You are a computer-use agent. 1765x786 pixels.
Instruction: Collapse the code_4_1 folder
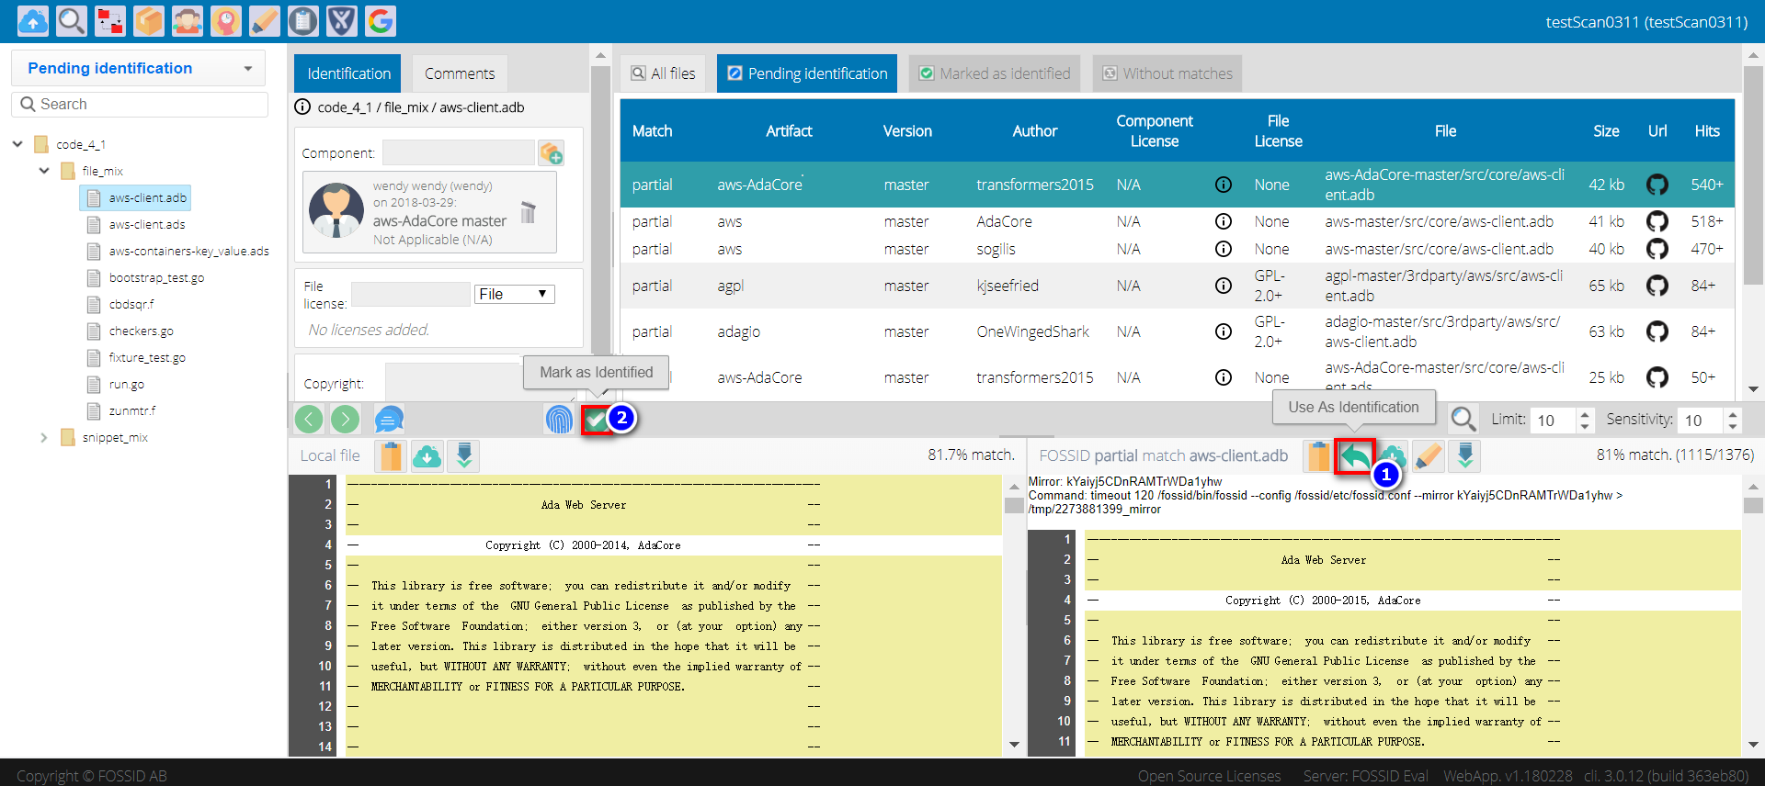(17, 144)
